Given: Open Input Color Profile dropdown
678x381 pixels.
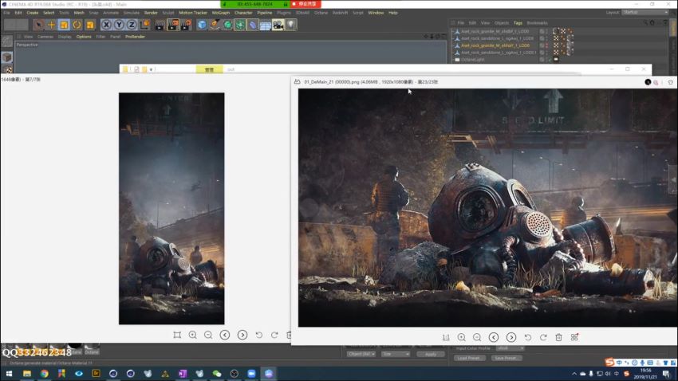Looking at the screenshot, I should click(x=510, y=348).
